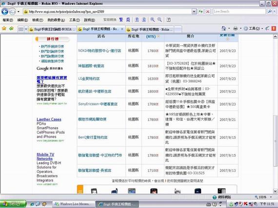Open the recent pages dropdown beside Forward
The image size is (278, 208).
point(18,12)
